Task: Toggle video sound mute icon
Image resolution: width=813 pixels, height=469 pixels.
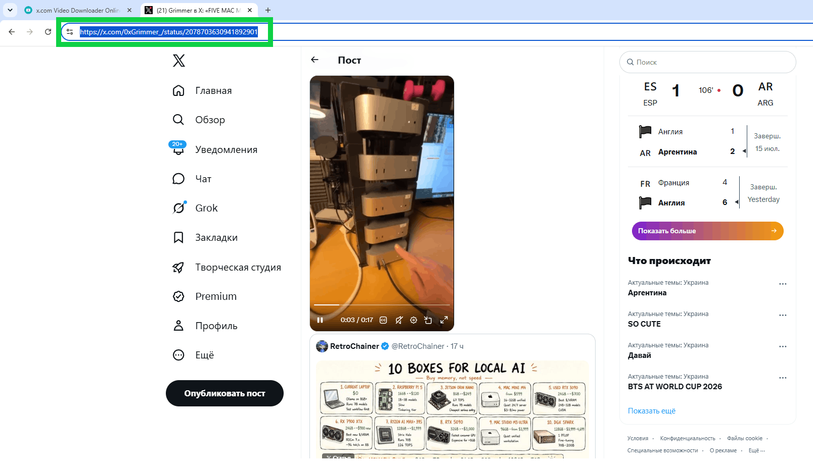Action: pos(399,320)
